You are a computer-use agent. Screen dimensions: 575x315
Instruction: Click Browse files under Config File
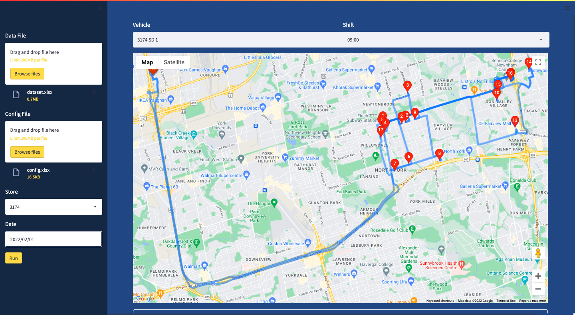coord(27,152)
